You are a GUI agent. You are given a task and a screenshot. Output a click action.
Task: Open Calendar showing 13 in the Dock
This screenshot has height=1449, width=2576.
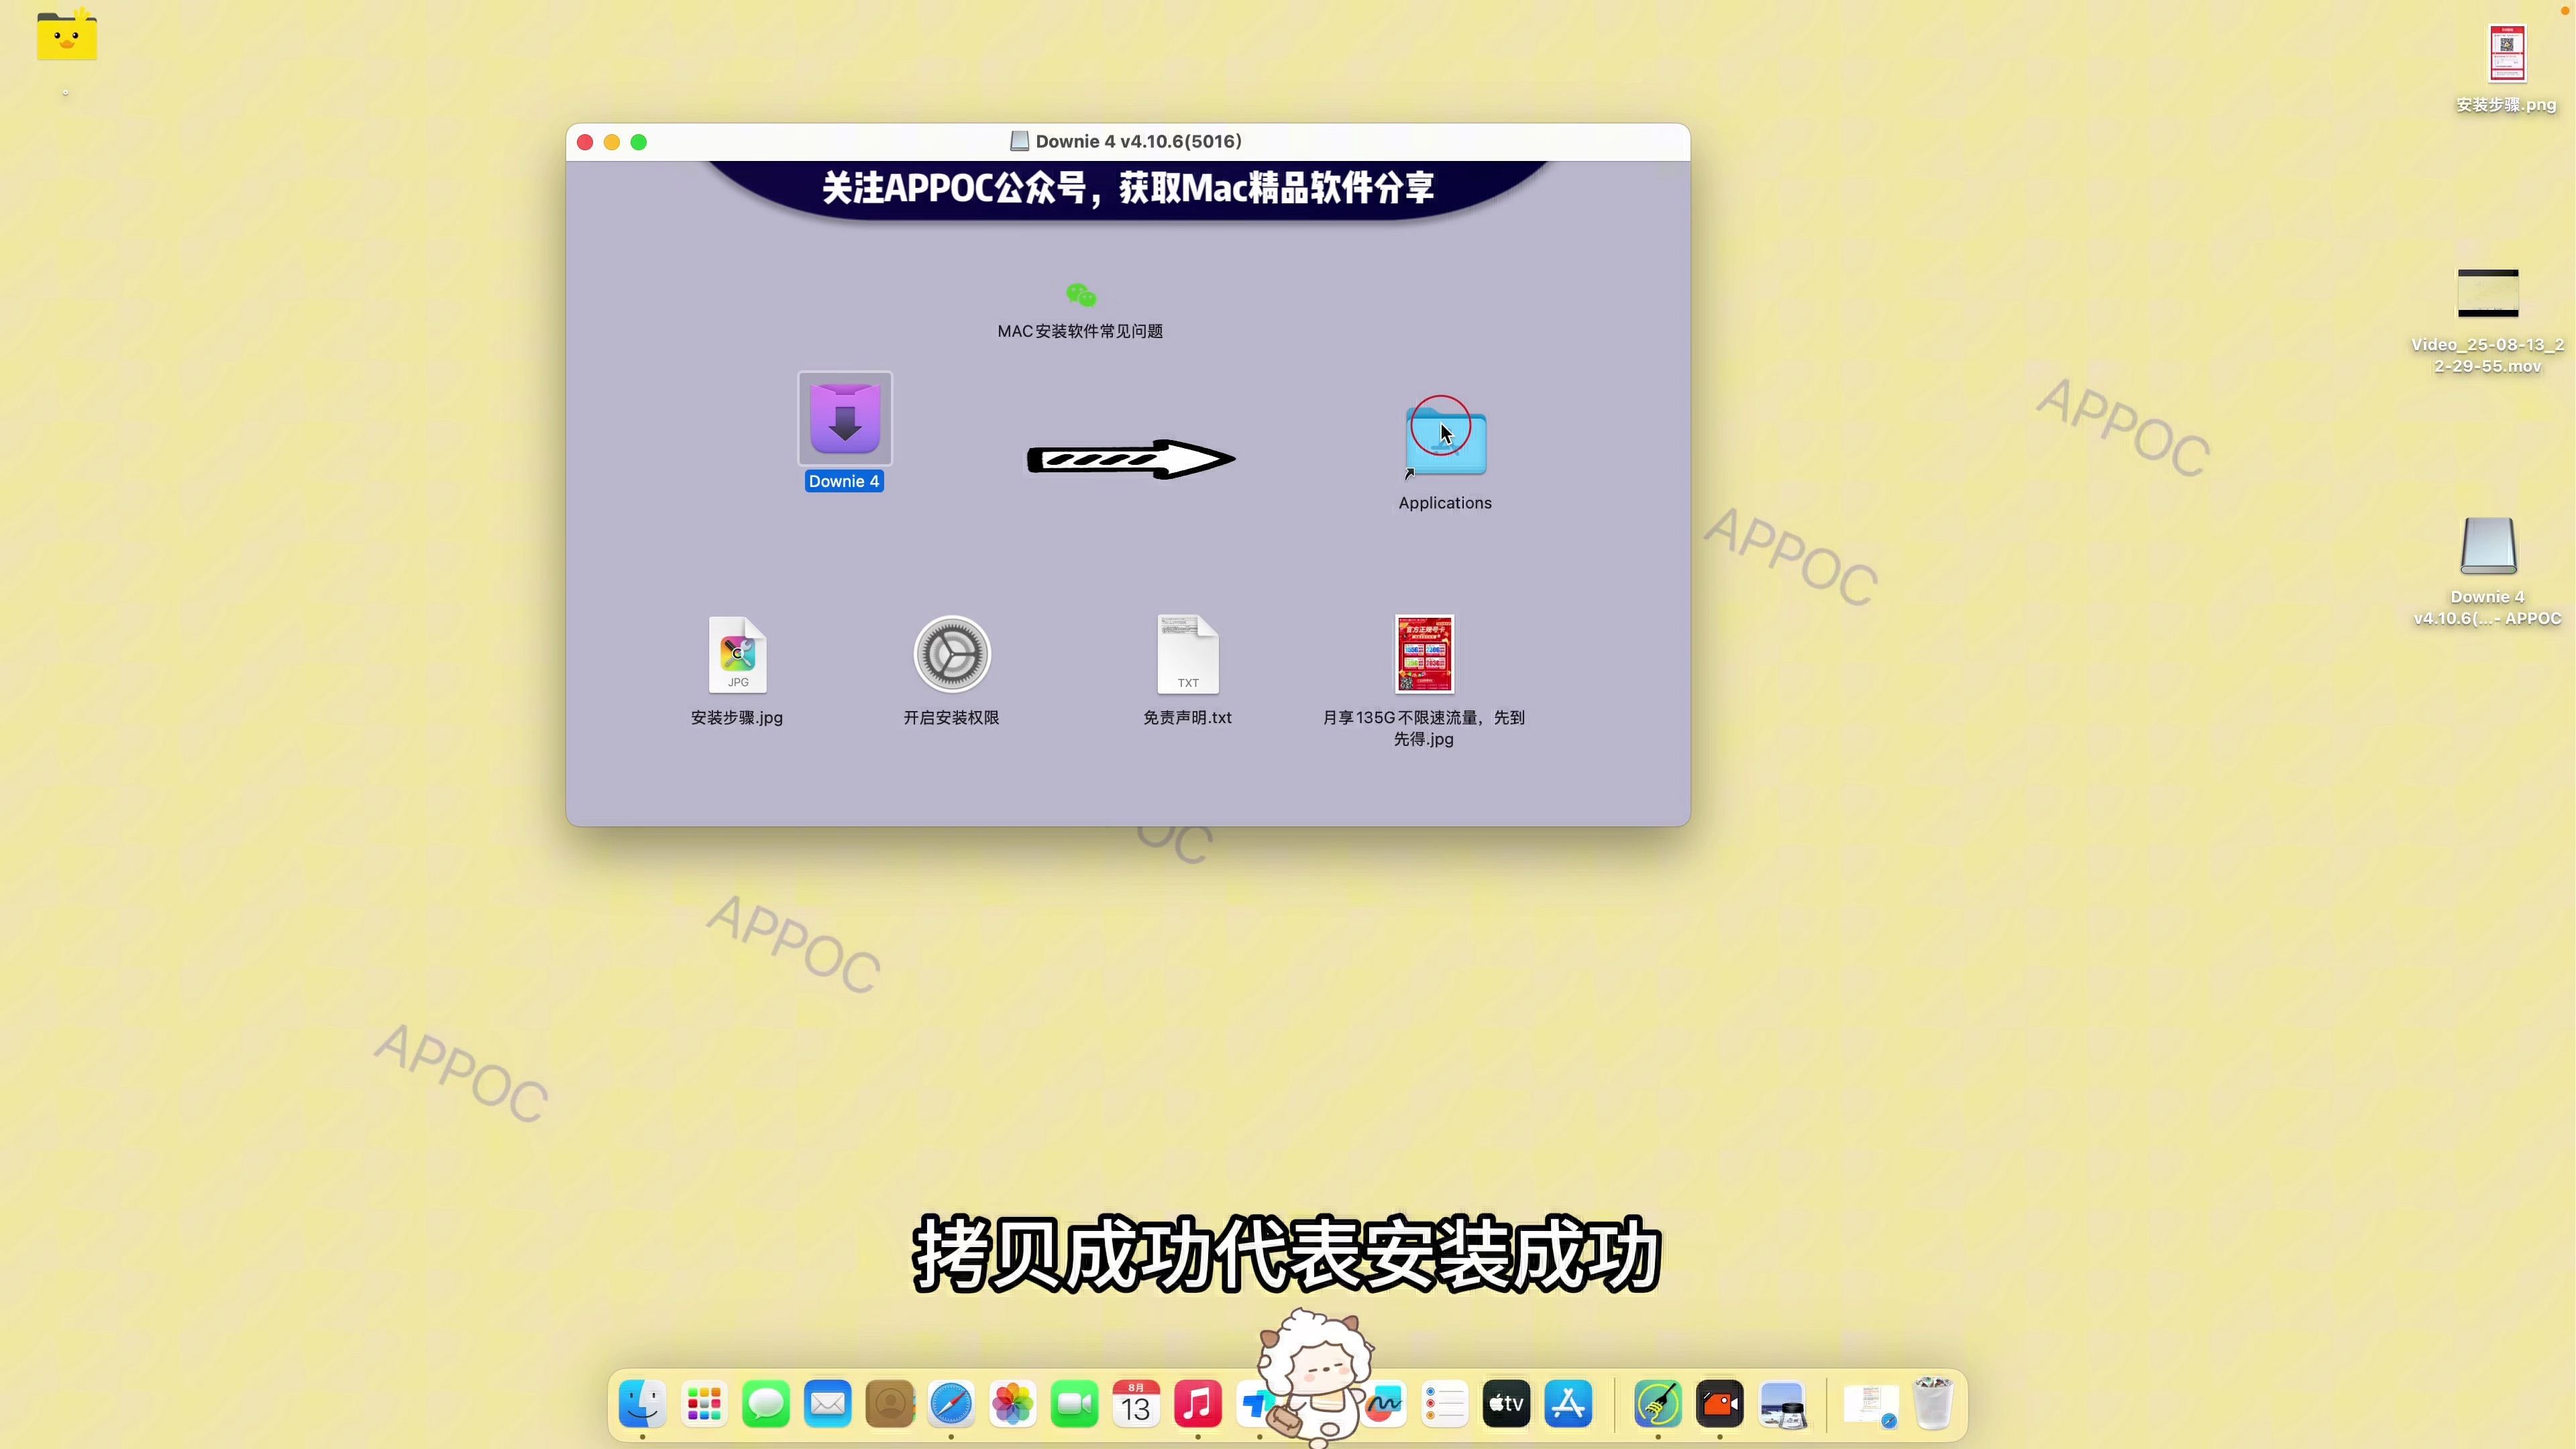[1136, 1404]
